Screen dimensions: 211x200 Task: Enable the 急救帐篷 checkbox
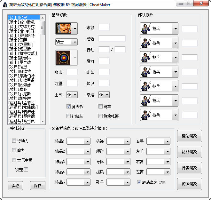101,116
